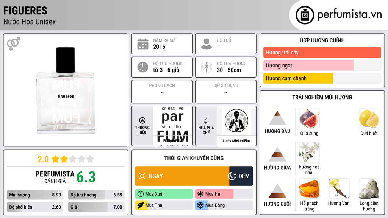Click the 30 - 60cm sillage value
The width and height of the screenshot is (388, 218).
tap(228, 70)
